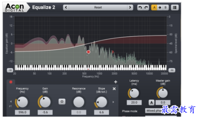Set equalizer gain range with -18 box
The image size is (198, 119).
point(10,70)
